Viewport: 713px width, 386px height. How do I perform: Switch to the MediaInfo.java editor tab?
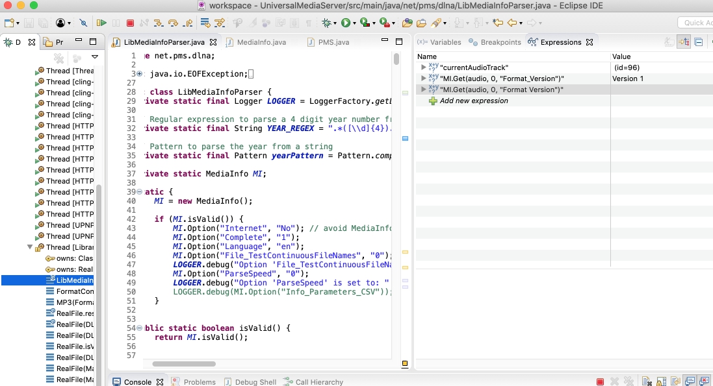click(261, 42)
